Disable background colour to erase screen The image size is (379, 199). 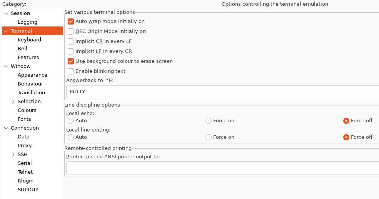[x=71, y=61]
